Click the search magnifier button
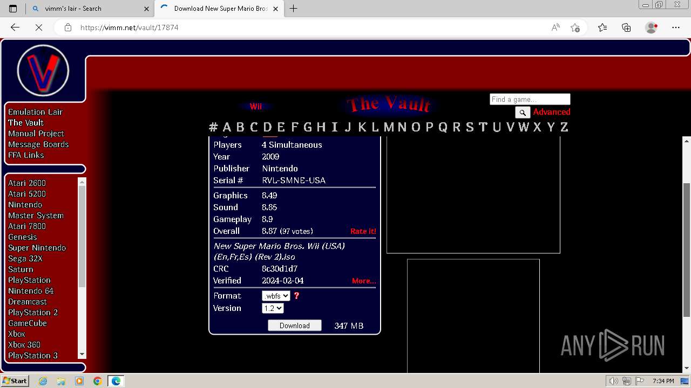This screenshot has height=388, width=691. click(x=523, y=112)
